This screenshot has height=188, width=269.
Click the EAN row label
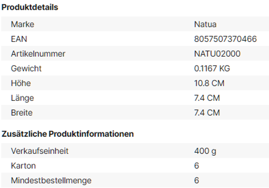18,39
